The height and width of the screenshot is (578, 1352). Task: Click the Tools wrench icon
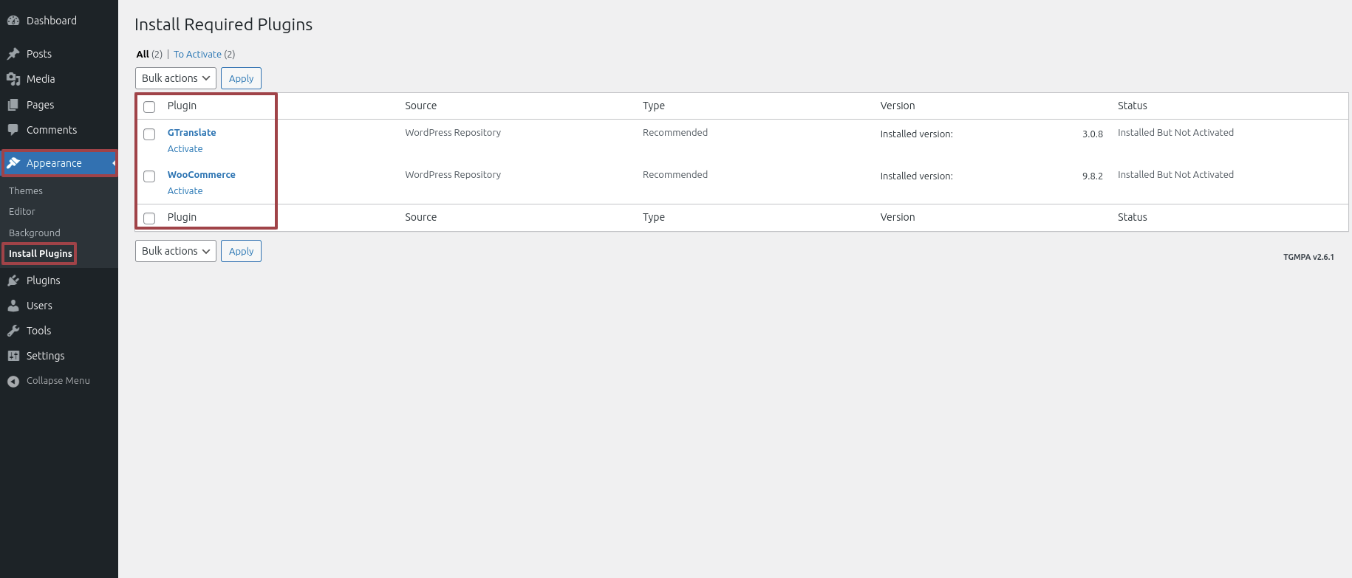[x=13, y=331]
